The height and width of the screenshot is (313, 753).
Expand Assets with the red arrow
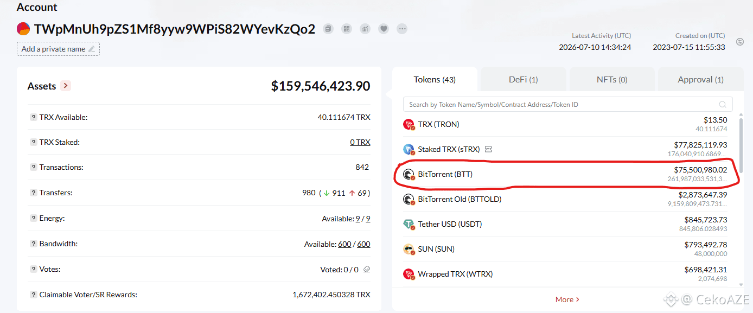click(x=66, y=86)
